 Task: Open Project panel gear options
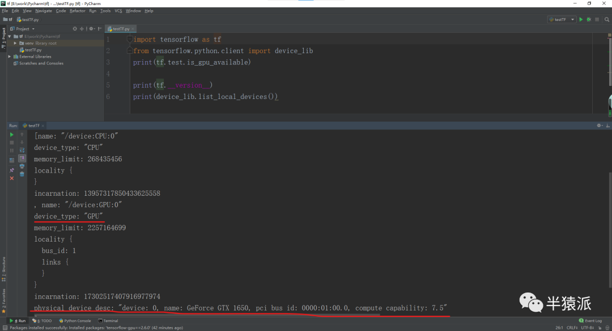click(92, 29)
